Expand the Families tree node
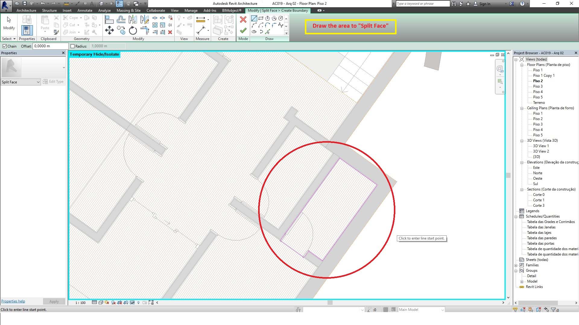 coord(516,265)
